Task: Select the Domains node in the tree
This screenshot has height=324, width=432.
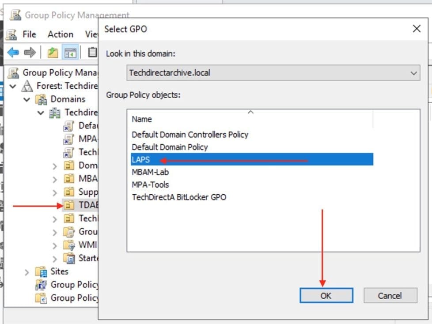Action: 68,99
